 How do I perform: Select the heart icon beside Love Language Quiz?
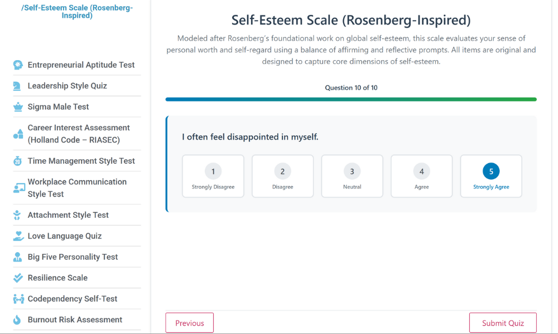17,235
